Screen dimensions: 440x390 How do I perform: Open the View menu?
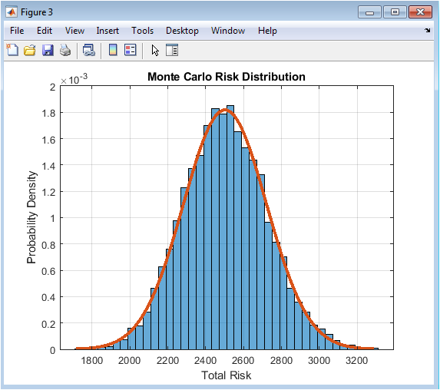74,30
